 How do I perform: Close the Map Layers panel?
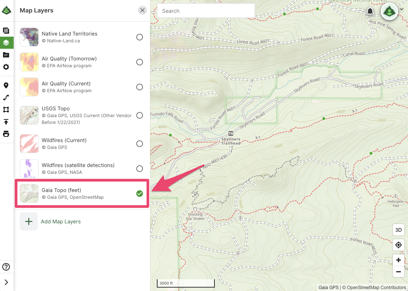coord(142,10)
